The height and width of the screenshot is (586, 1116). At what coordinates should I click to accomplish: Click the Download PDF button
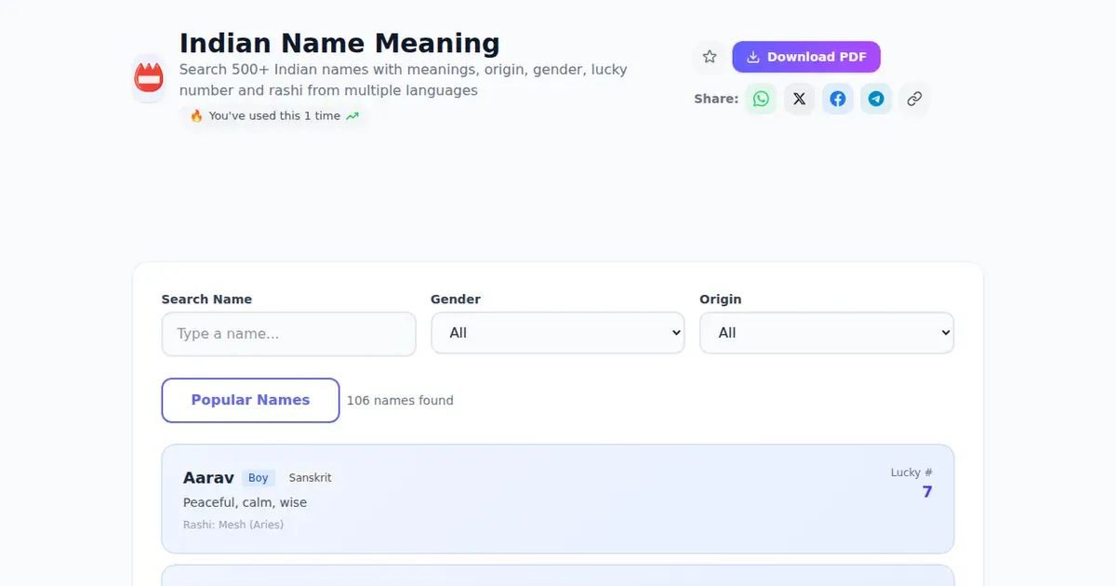(806, 57)
